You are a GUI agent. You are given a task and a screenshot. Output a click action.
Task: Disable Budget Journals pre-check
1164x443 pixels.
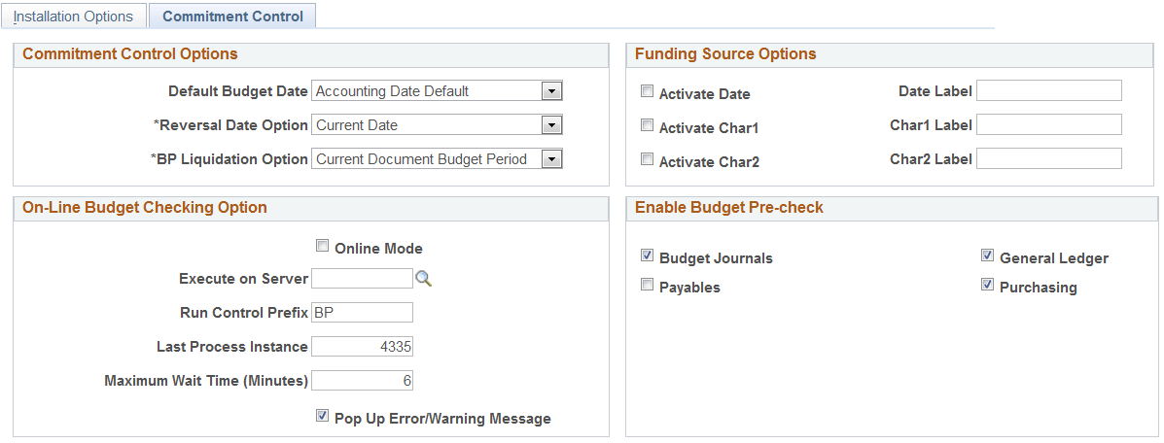click(647, 256)
